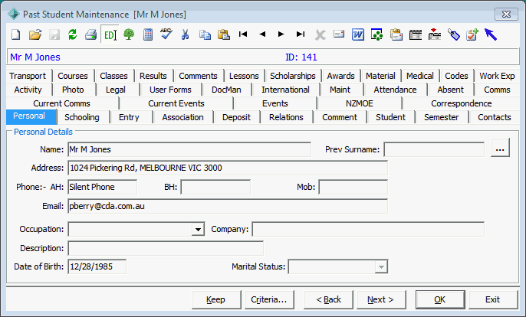Open the Word document icon
526x317 pixels.
(358, 34)
